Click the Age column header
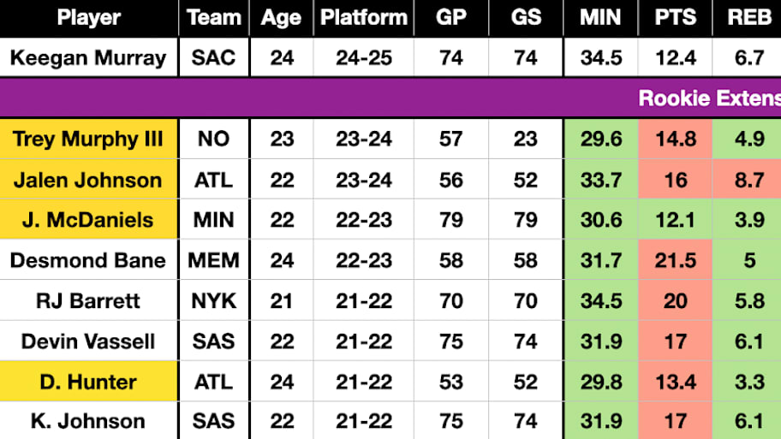Screen dimensions: 781x439 [x=282, y=18]
